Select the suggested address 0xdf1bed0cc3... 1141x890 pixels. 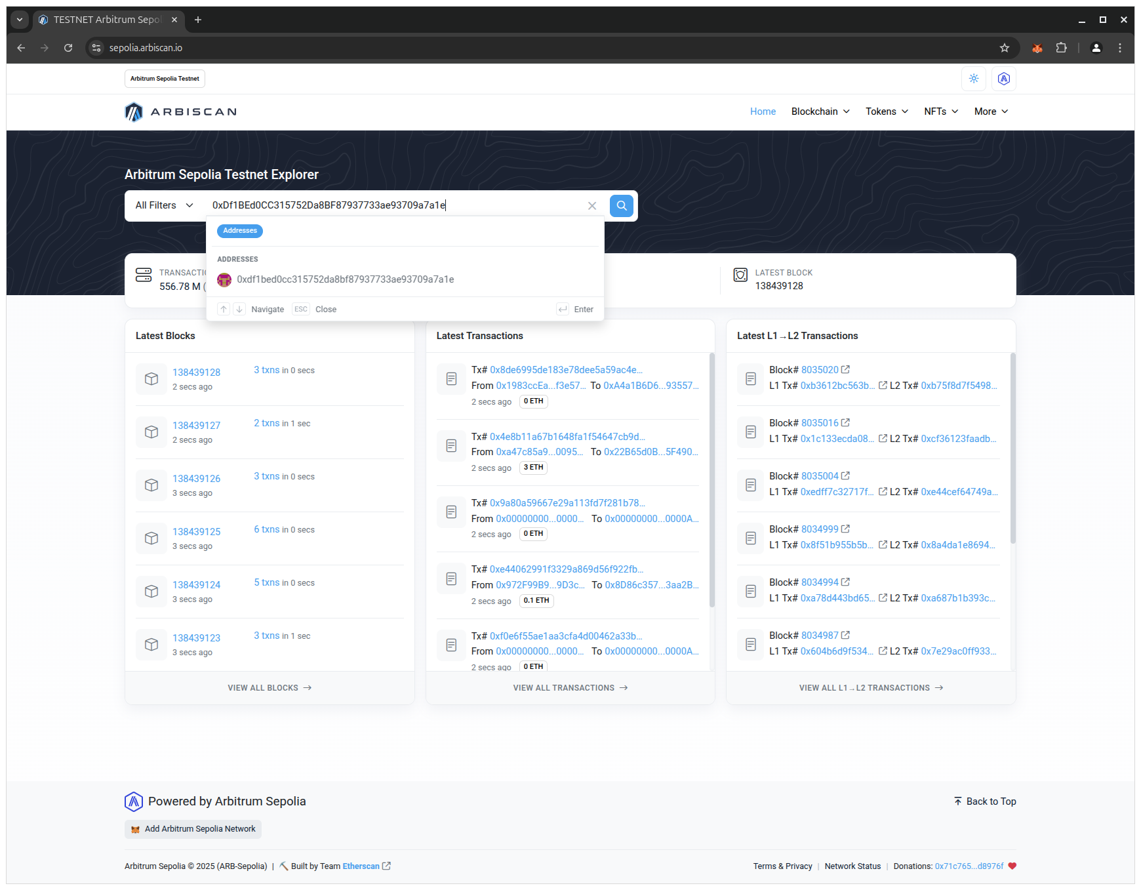pos(345,279)
